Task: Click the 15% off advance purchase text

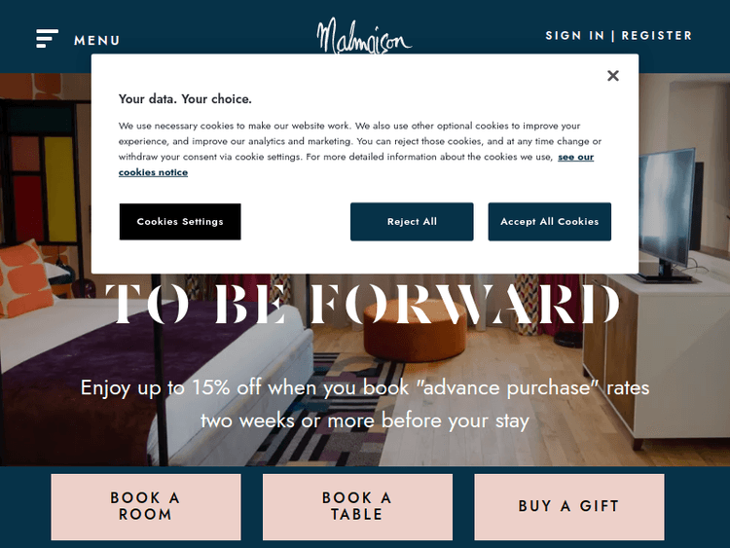Action: click(365, 404)
